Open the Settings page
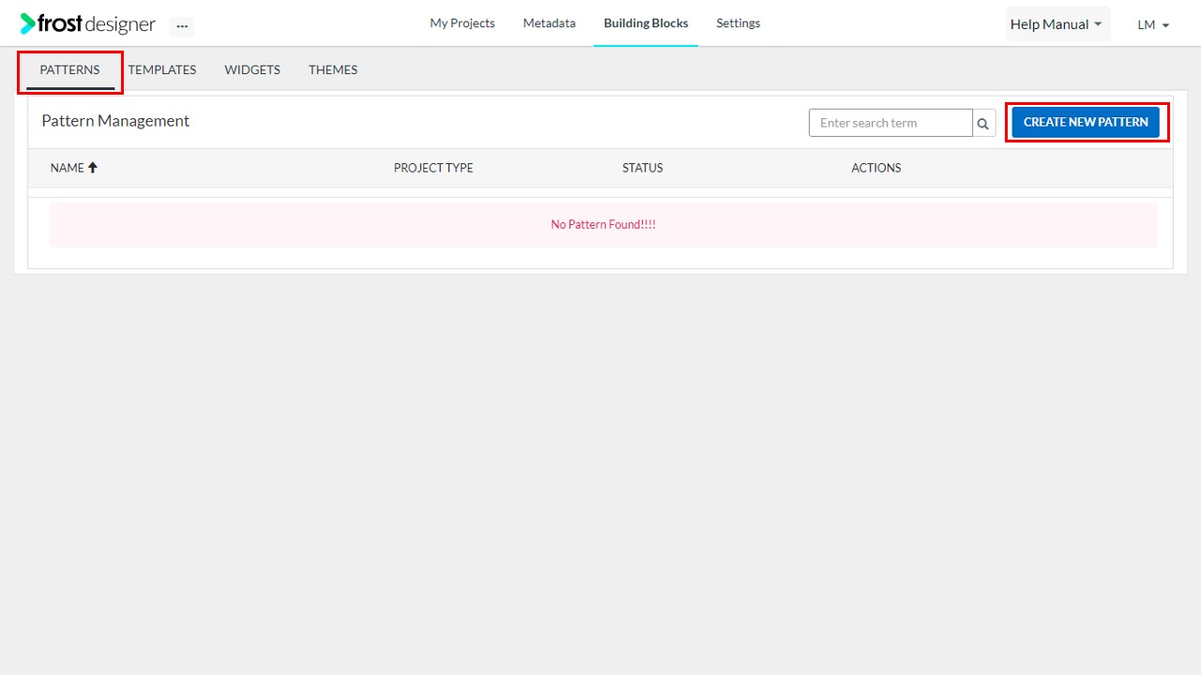 [x=738, y=23]
